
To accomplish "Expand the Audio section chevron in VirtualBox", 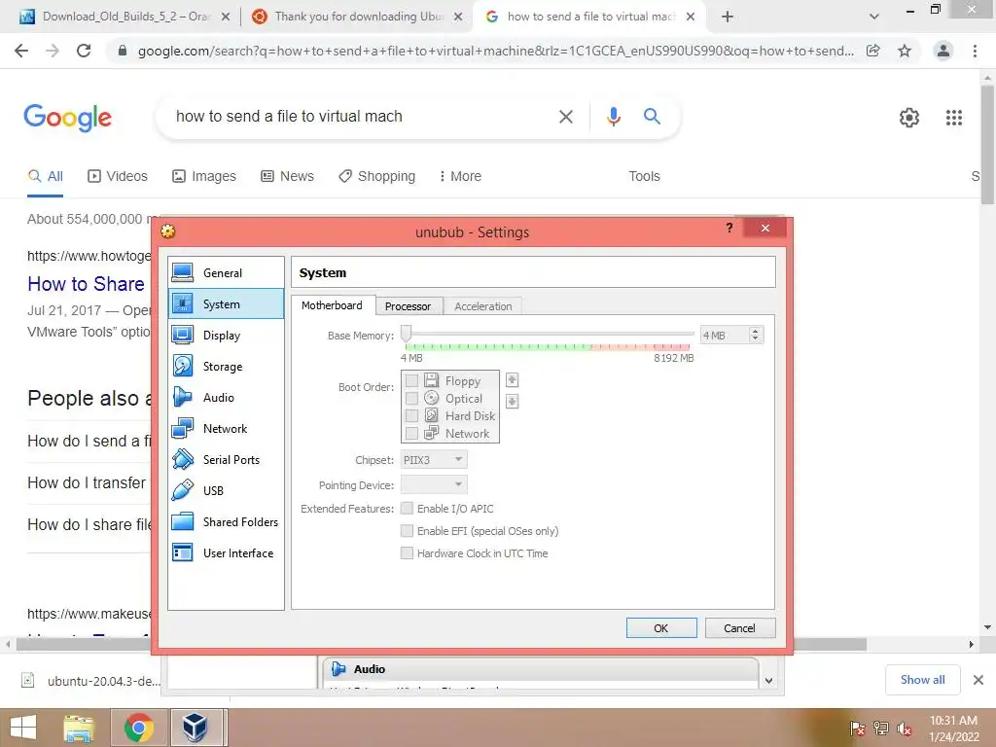I will coord(768,680).
